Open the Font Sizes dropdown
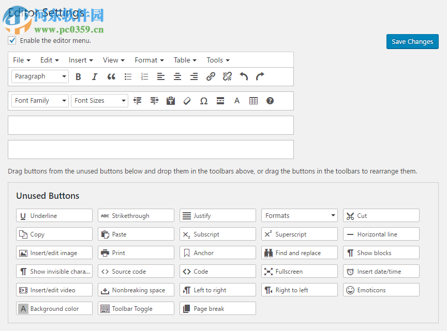Image resolution: width=447 pixels, height=331 pixels. click(x=99, y=101)
